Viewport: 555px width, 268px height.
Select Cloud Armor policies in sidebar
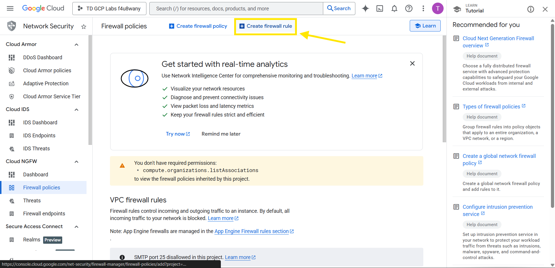point(47,71)
